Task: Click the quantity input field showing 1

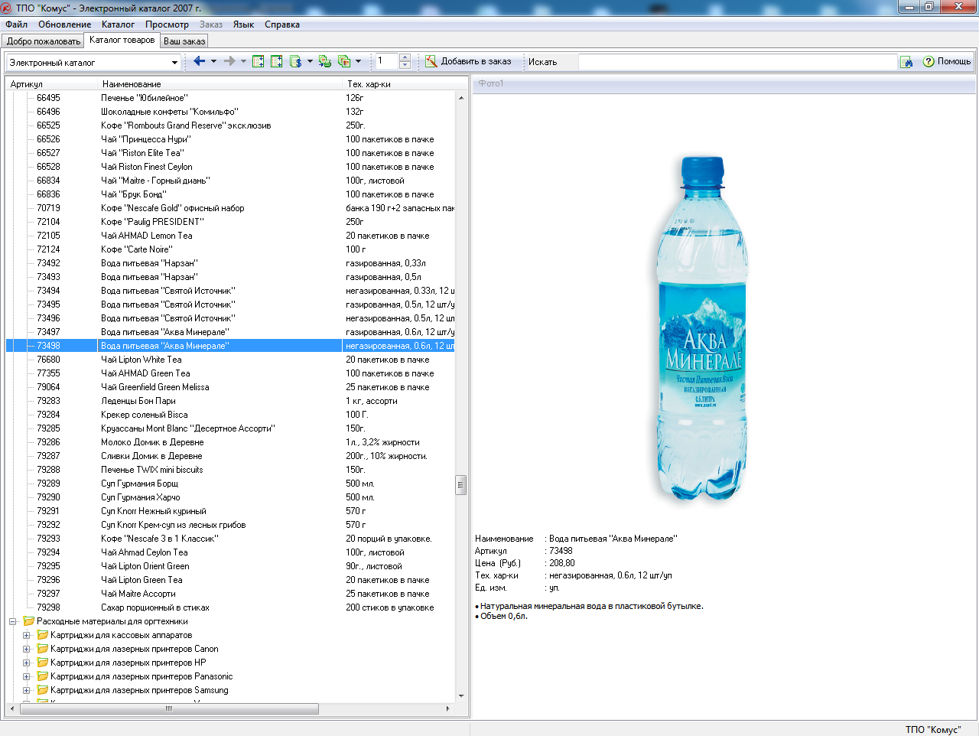Action: [386, 61]
